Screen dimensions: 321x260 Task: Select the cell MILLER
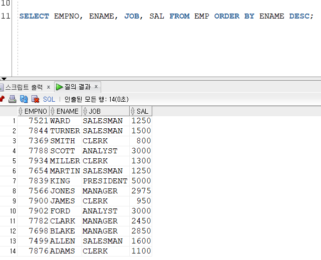(65, 161)
